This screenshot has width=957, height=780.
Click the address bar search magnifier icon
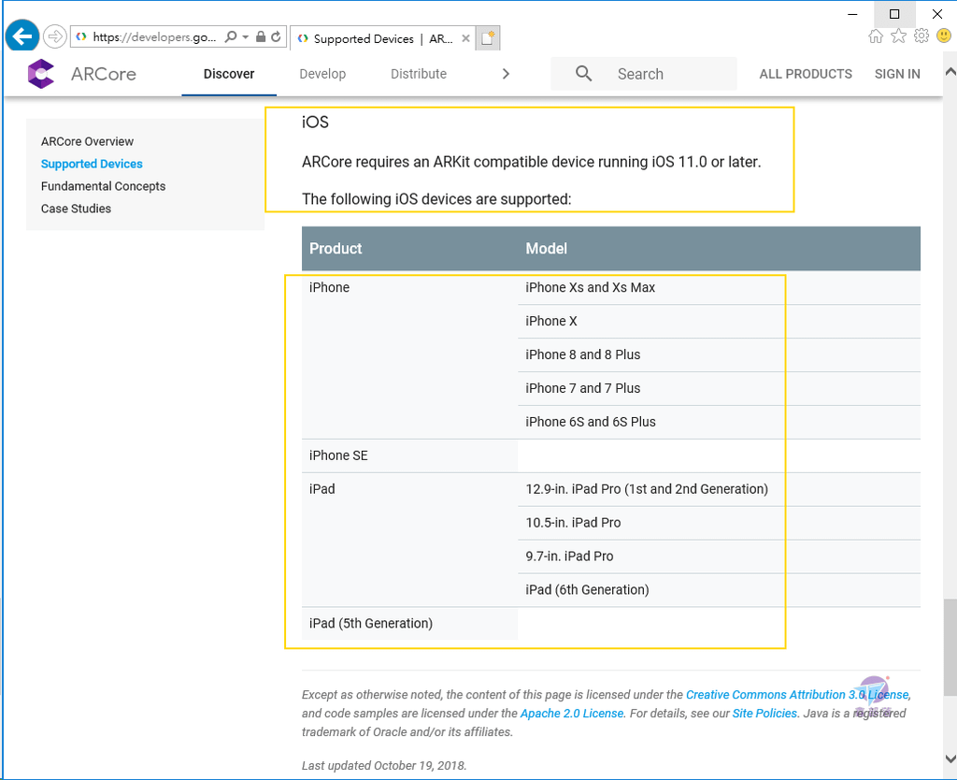coord(231,36)
